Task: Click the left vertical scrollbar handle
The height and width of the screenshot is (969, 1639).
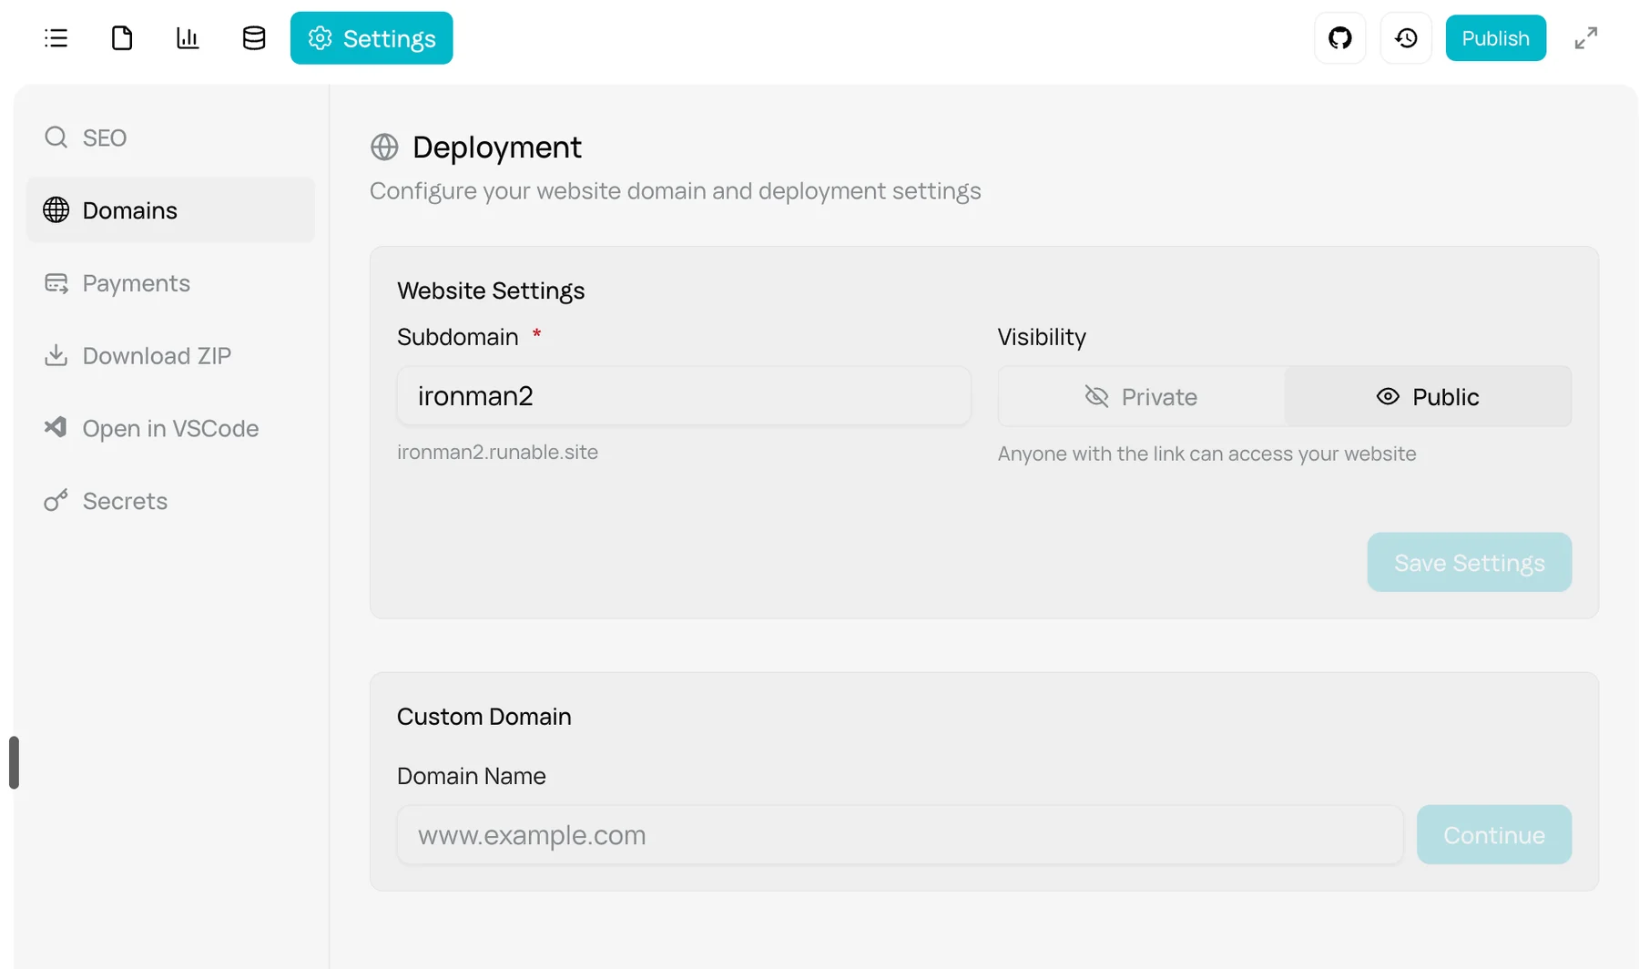Action: pos(14,762)
